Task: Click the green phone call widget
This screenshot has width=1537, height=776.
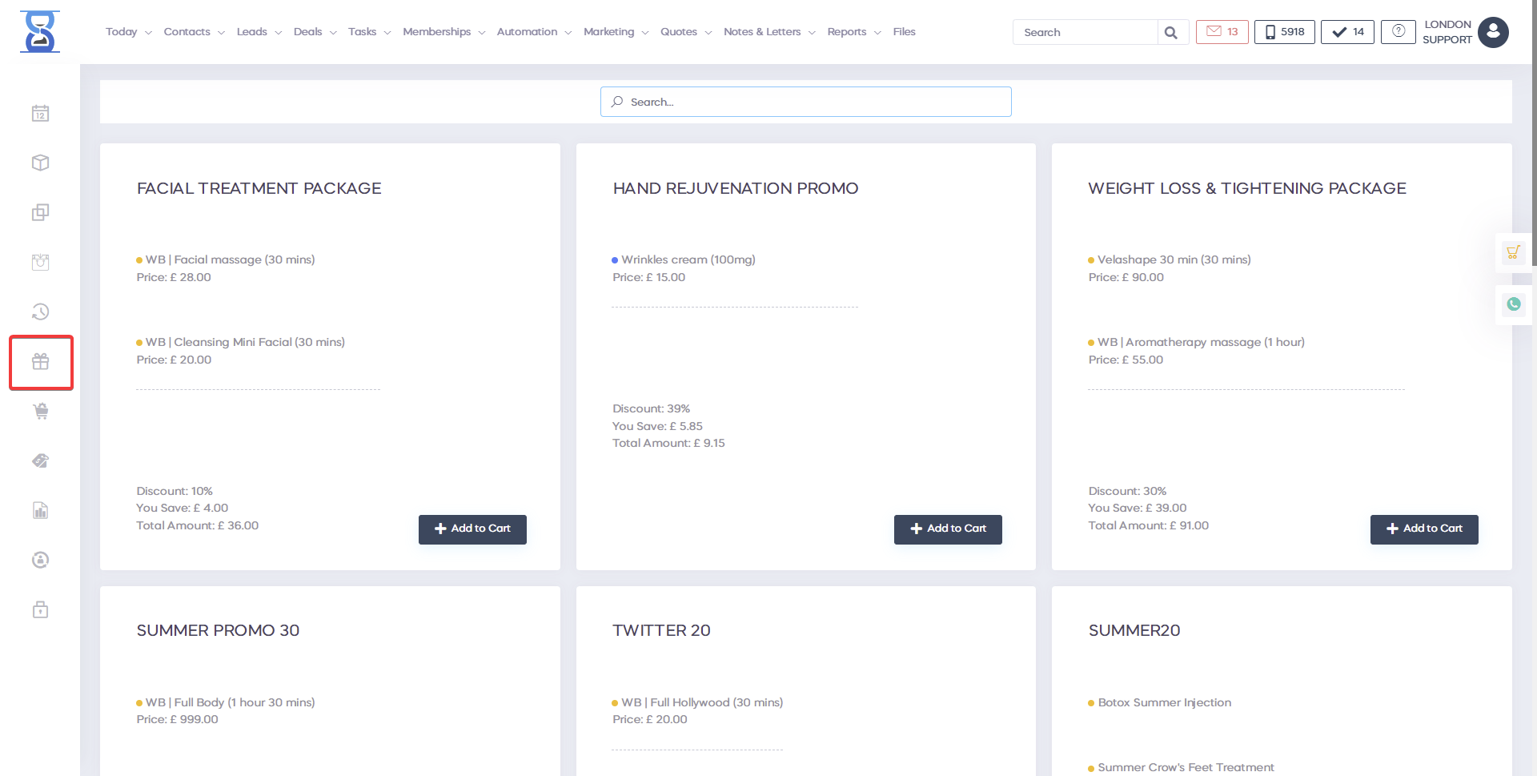Action: (1513, 304)
